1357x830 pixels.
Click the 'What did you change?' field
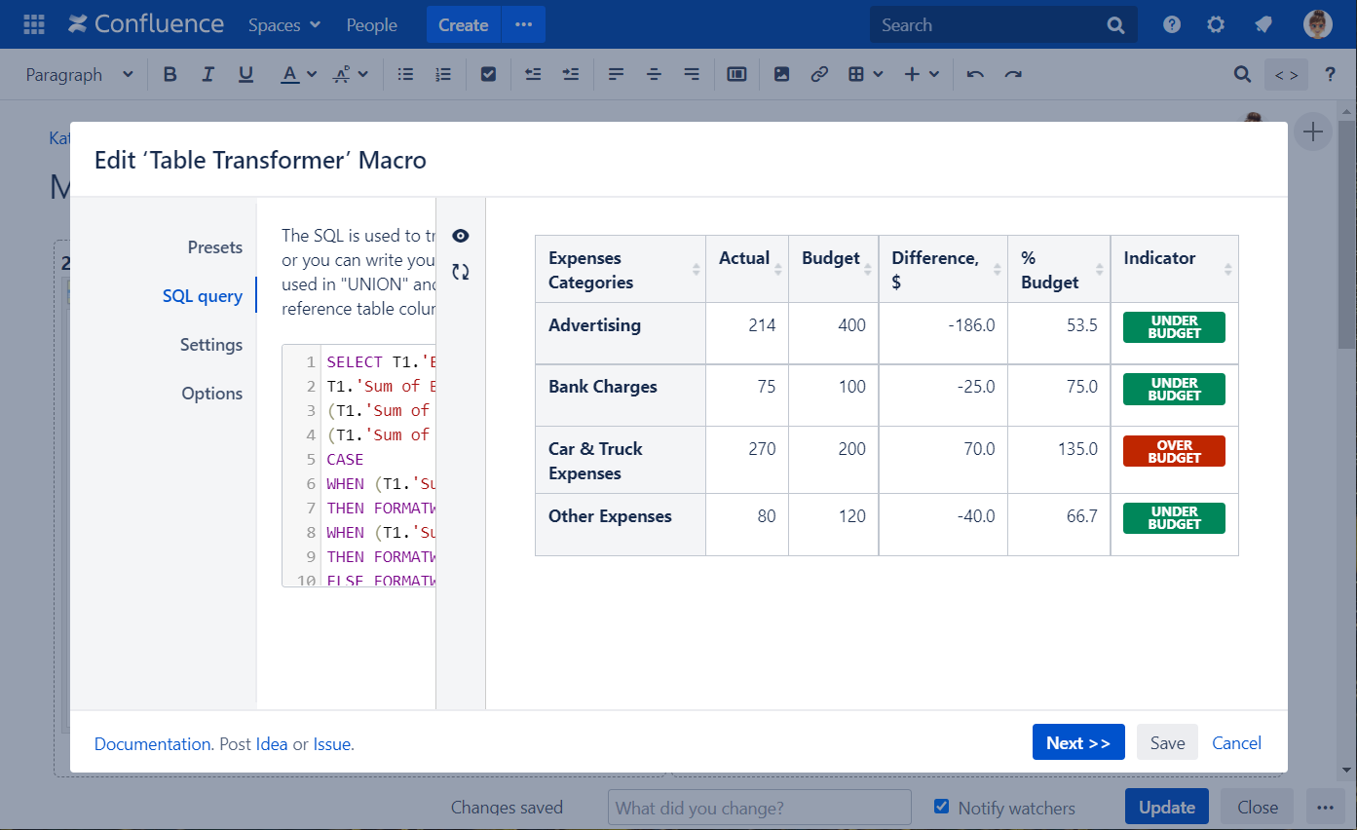[759, 808]
